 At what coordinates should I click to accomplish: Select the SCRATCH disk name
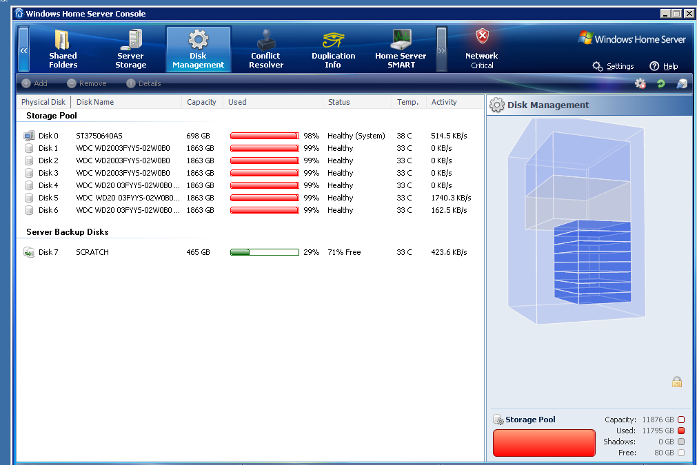click(92, 252)
